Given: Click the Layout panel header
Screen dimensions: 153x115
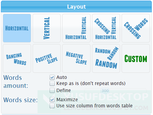Looking at the screenshot, I should [x=76, y=6].
